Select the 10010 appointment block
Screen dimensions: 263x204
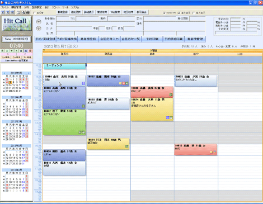tap(108, 103)
